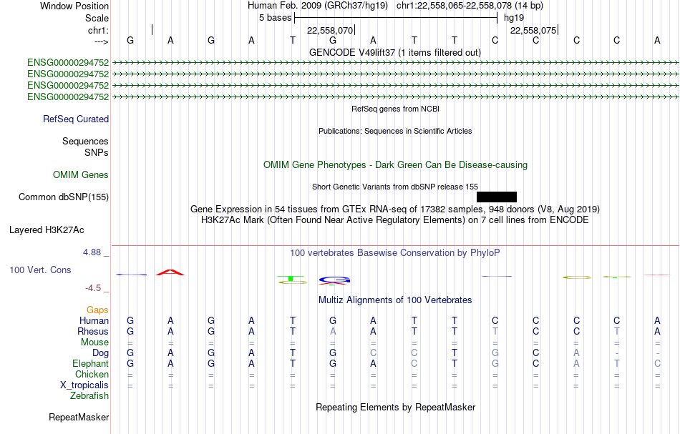Select the X_tropicalis species row label

tap(84, 385)
